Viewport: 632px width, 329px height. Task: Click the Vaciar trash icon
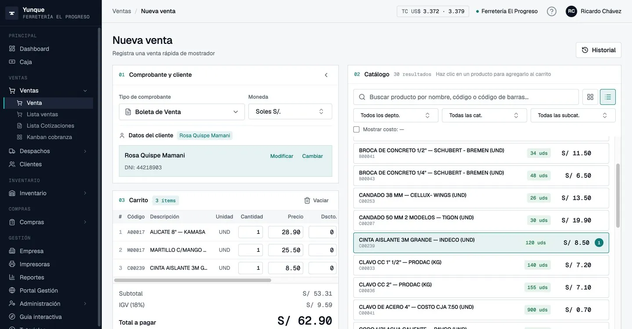(307, 200)
